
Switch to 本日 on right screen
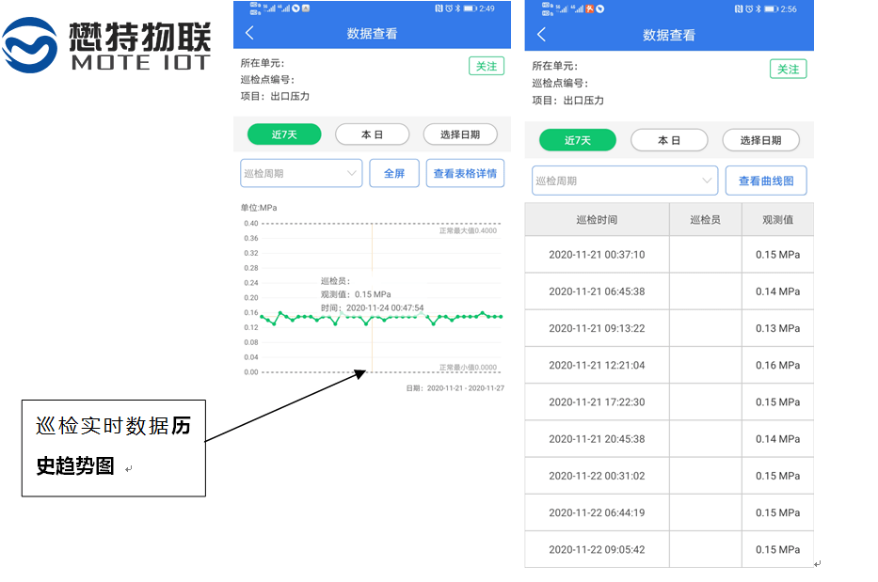668,140
